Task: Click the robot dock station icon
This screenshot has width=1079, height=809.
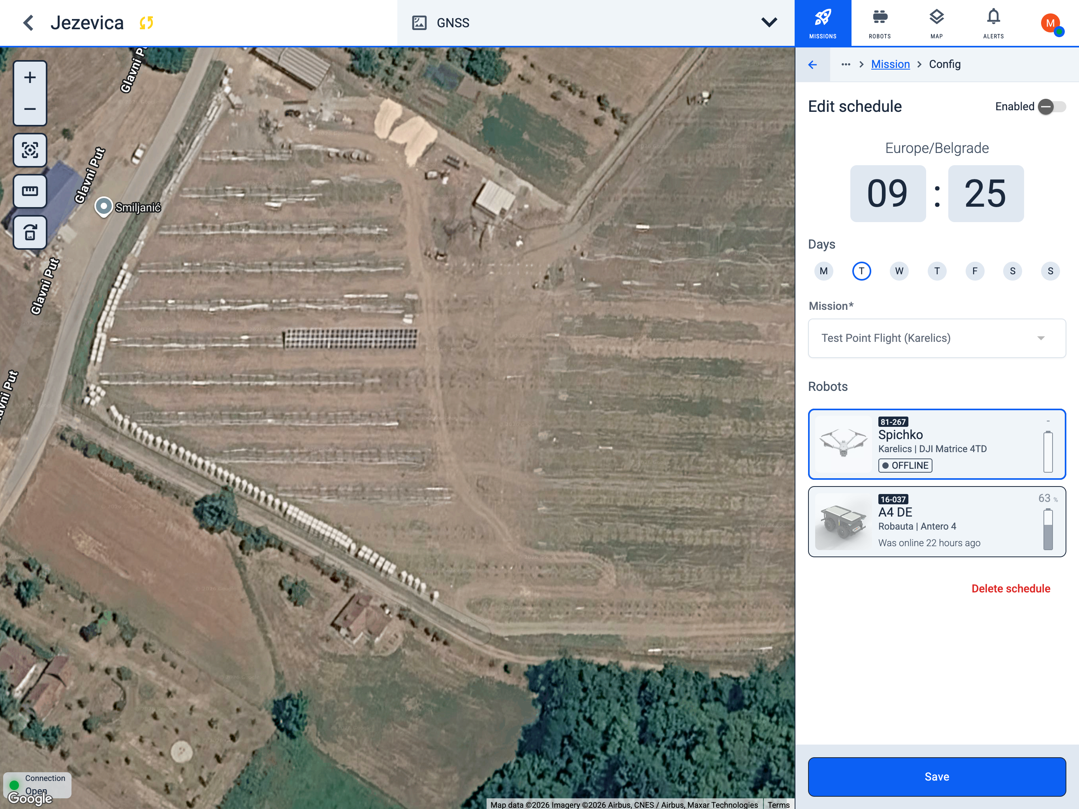Action: (30, 232)
